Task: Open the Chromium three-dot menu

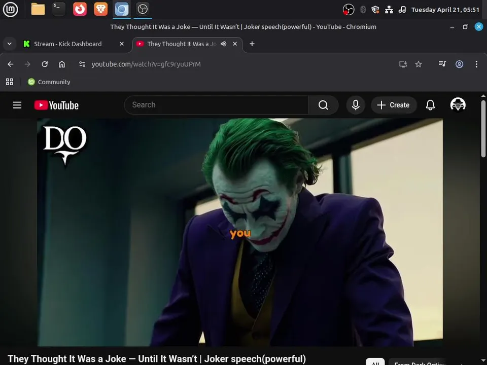Action: [x=476, y=64]
